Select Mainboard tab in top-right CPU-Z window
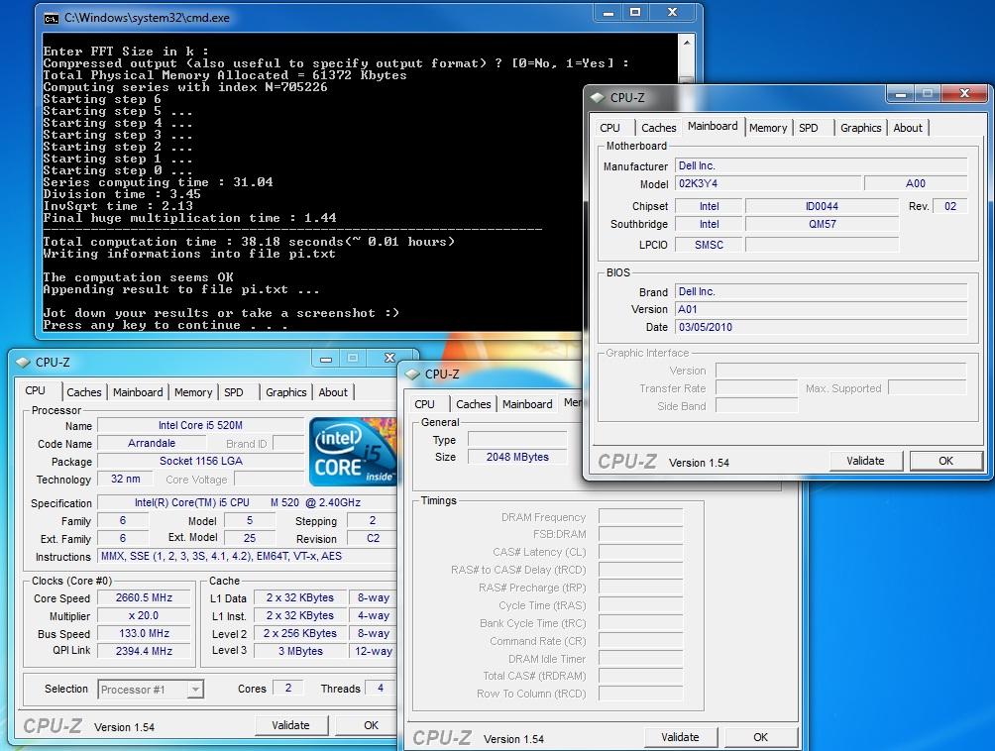The height and width of the screenshot is (751, 995). pyautogui.click(x=713, y=126)
